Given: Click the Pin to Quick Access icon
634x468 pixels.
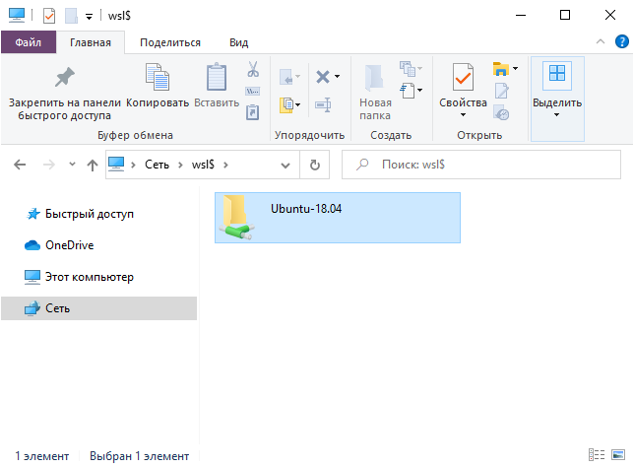Looking at the screenshot, I should pyautogui.click(x=65, y=77).
